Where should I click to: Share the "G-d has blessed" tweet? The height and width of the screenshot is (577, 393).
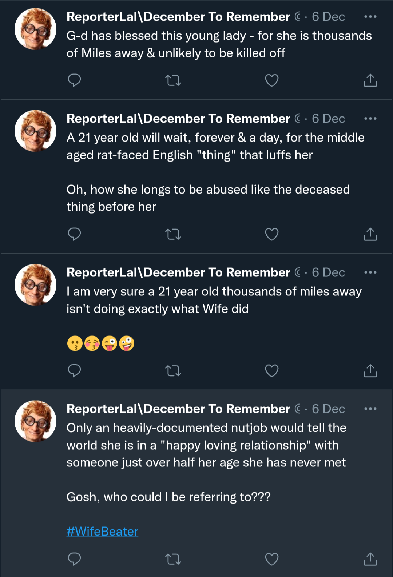point(370,80)
